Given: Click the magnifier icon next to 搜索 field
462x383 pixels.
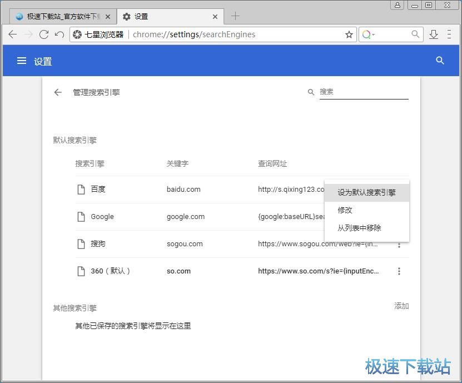Looking at the screenshot, I should point(311,92).
